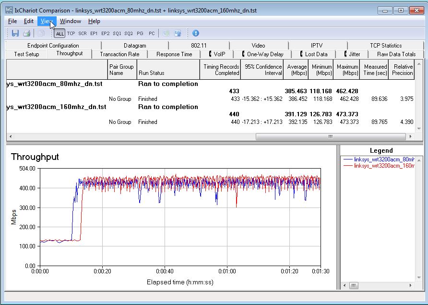The height and width of the screenshot is (305, 428).
Task: Click the export-with-disk toolbar icon
Action: [178, 33]
